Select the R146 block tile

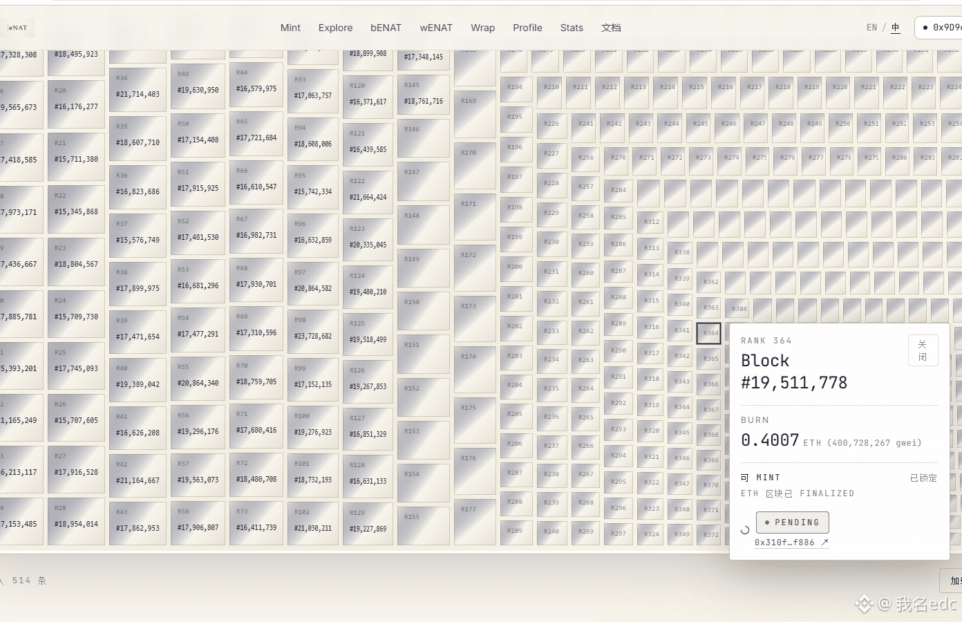coord(424,138)
